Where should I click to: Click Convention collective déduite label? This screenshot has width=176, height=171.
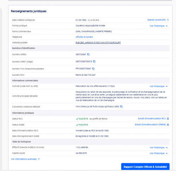coord(26,107)
